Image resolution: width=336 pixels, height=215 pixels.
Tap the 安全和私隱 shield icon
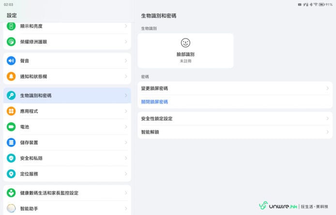pyautogui.click(x=11, y=158)
